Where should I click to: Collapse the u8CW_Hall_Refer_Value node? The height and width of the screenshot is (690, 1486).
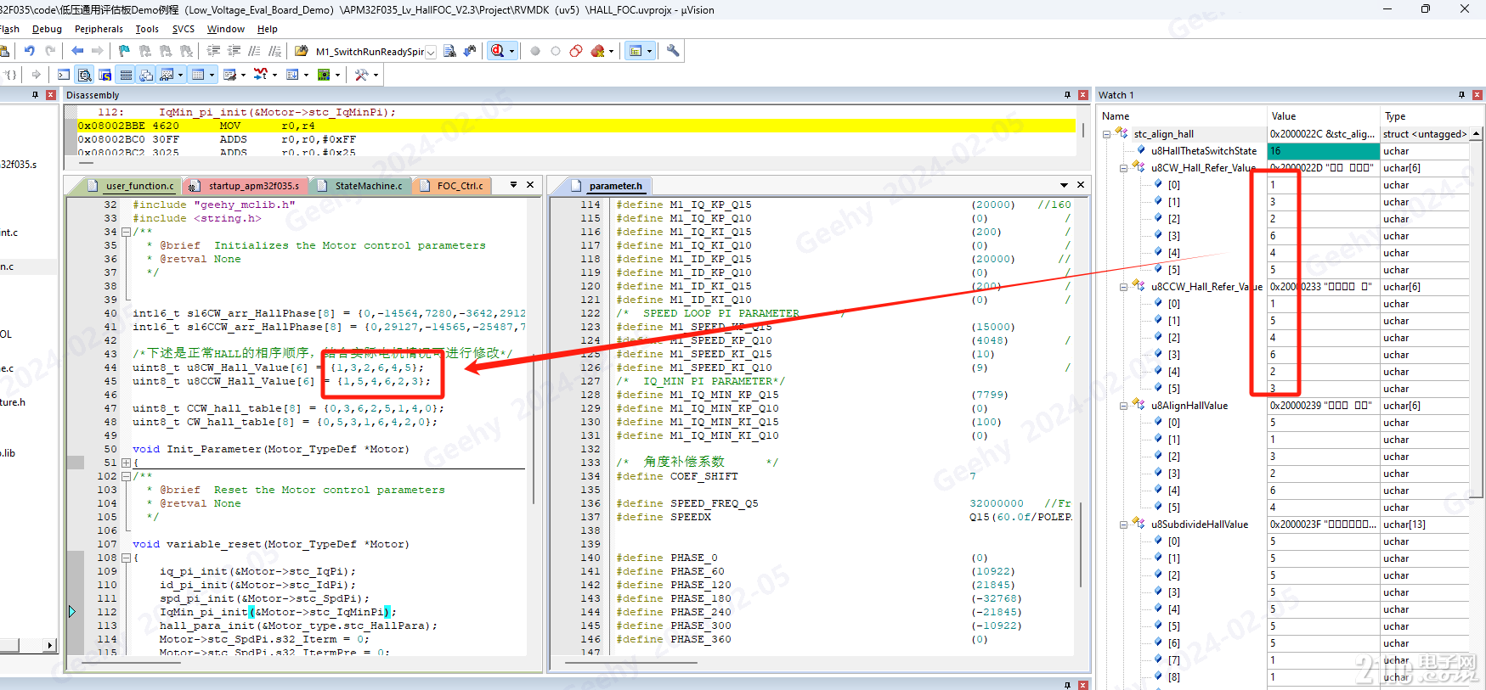click(x=1123, y=168)
